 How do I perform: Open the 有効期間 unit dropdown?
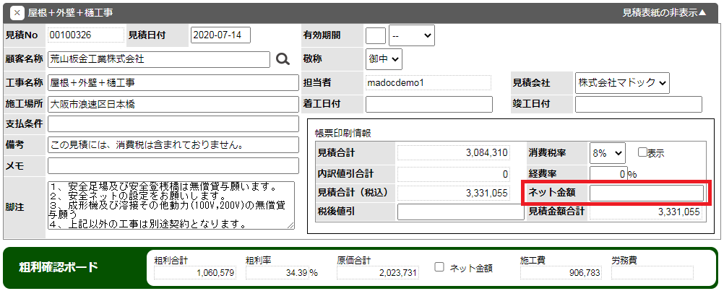411,35
